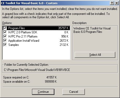Select the Samples list row
The image size is (120, 98).
36,45
